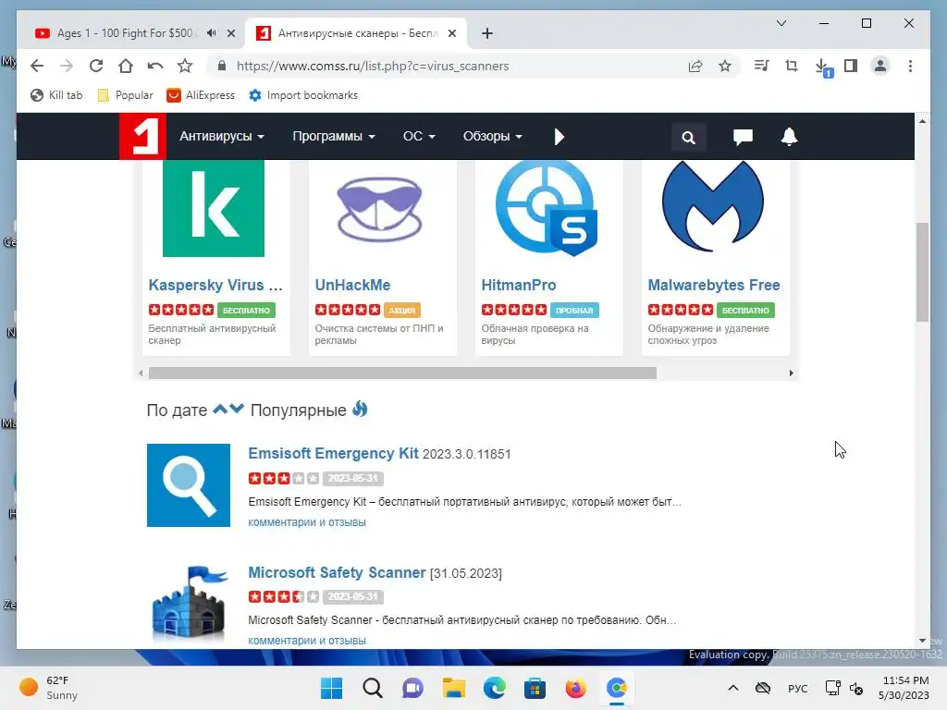
Task: Close the Антивирусные сканеры tab
Action: coord(451,33)
